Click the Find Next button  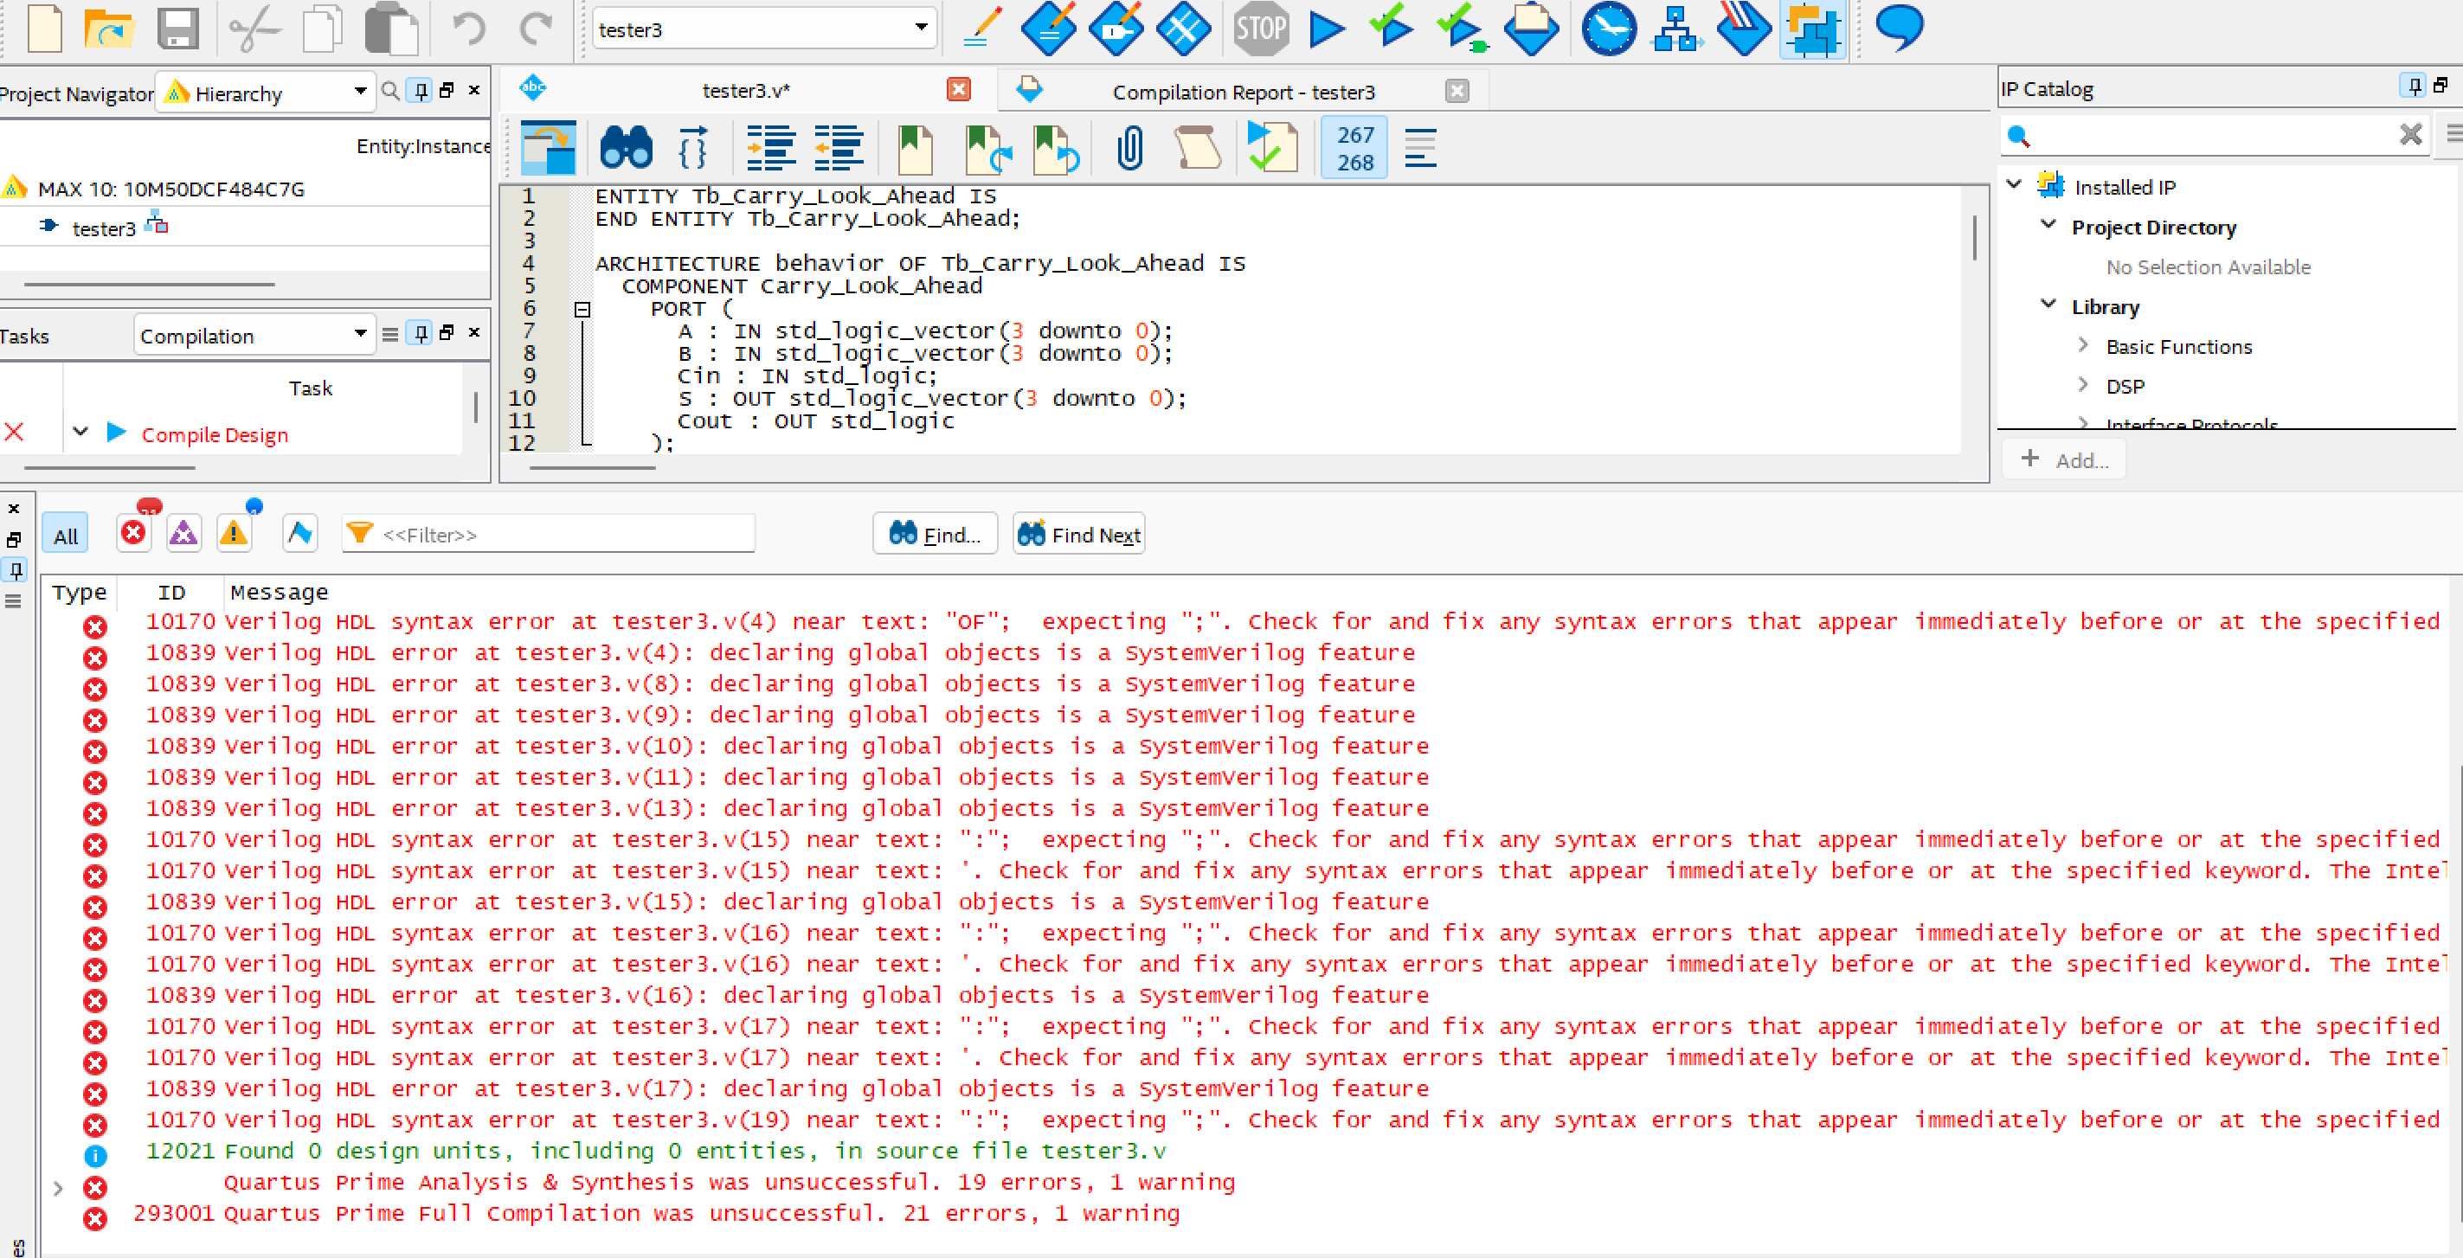point(1078,535)
